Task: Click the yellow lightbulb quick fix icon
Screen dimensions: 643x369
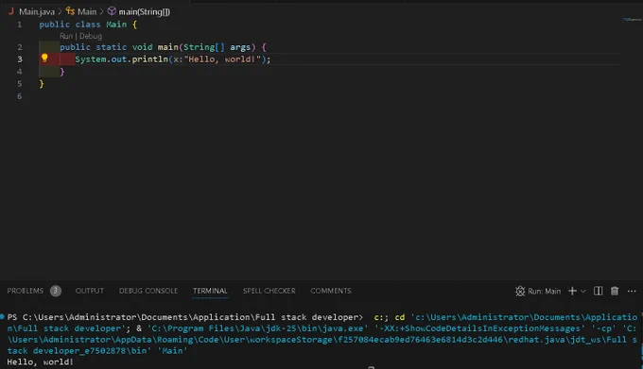Action: pyautogui.click(x=44, y=59)
